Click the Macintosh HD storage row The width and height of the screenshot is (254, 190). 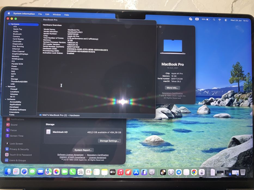coord(83,132)
